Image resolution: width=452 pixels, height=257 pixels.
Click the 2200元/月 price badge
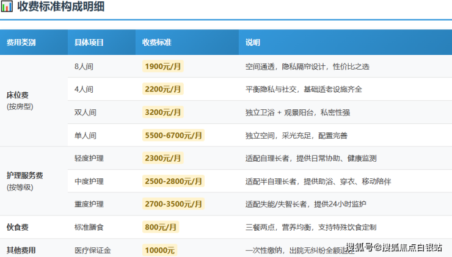[162, 89]
